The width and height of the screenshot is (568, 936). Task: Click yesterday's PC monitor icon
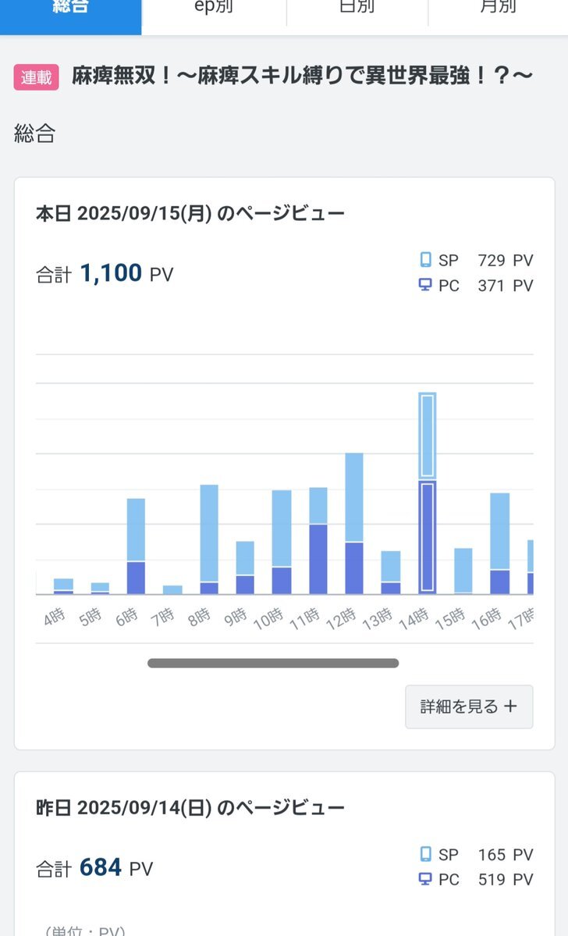pyautogui.click(x=425, y=880)
